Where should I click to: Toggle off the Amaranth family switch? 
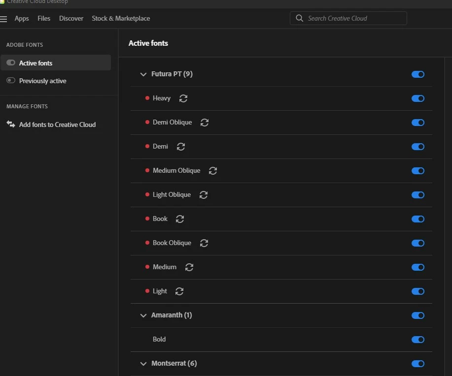click(x=417, y=315)
